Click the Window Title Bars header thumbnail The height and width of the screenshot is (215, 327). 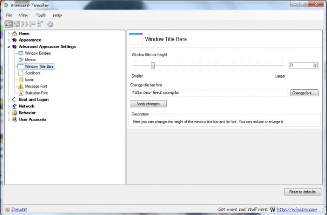click(x=136, y=39)
